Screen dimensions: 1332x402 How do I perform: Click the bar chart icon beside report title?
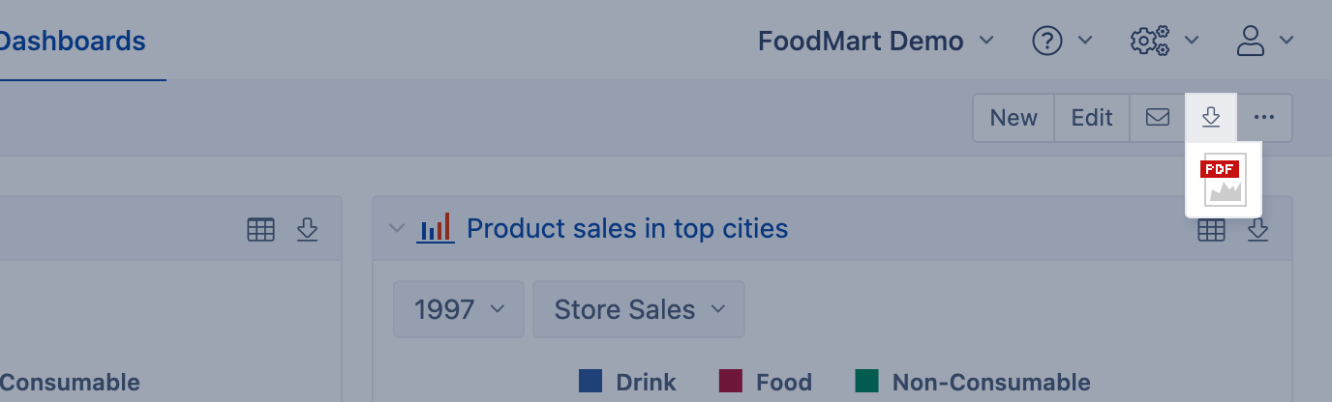pyautogui.click(x=436, y=229)
